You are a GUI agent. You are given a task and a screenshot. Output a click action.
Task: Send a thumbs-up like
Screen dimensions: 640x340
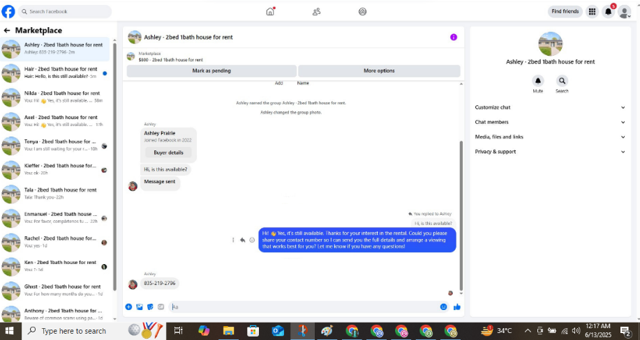point(457,307)
